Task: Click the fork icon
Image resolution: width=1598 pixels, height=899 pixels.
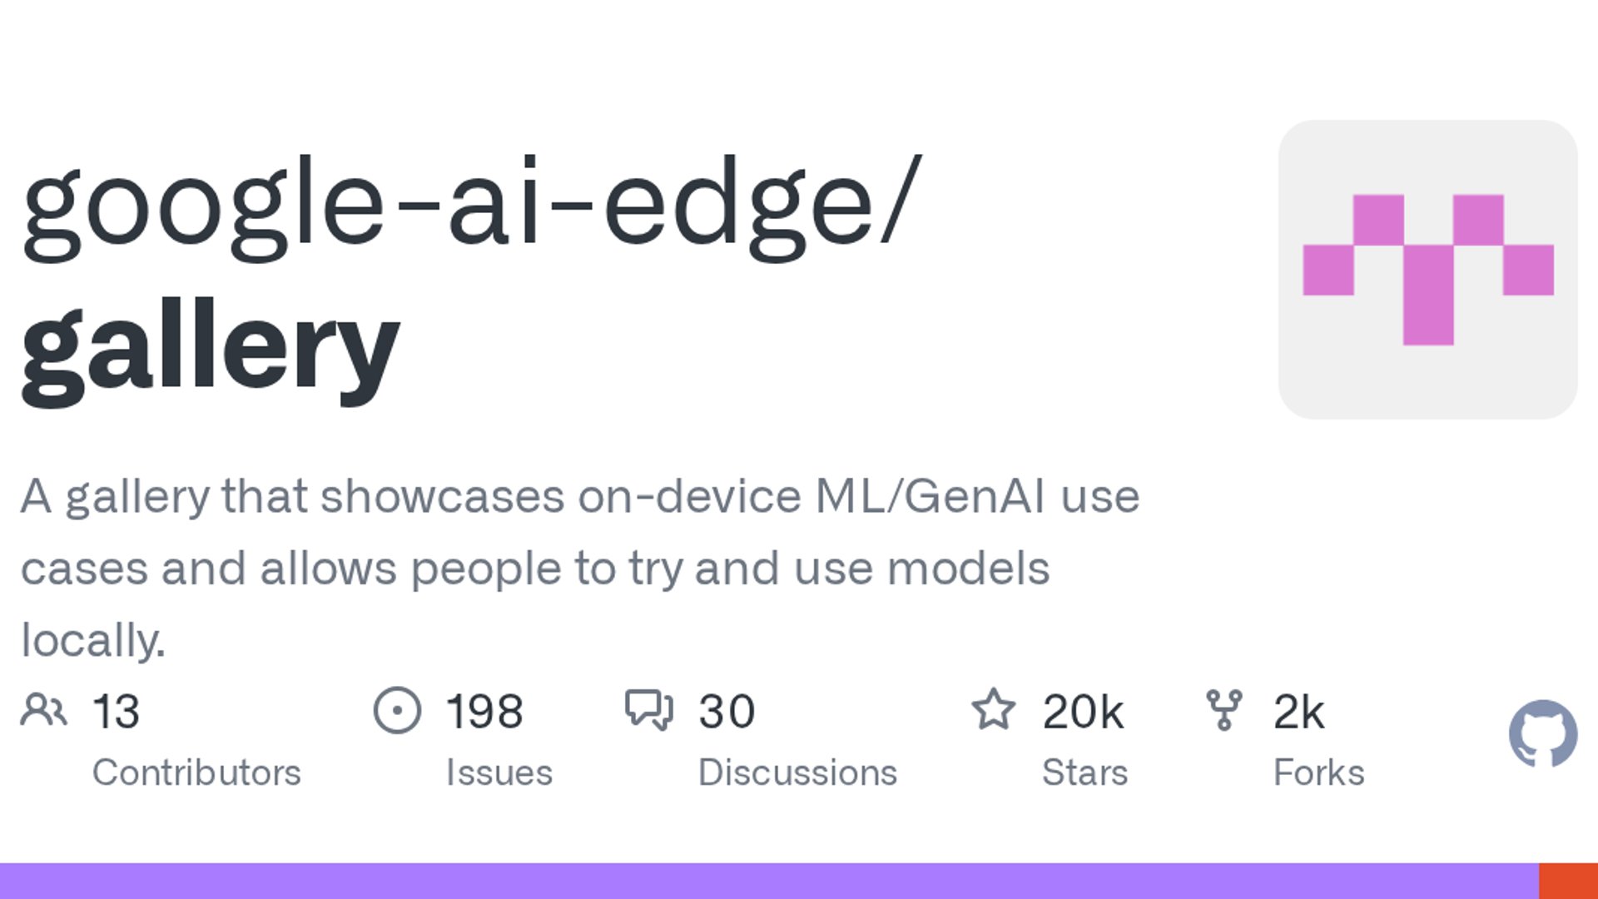Action: [x=1223, y=710]
